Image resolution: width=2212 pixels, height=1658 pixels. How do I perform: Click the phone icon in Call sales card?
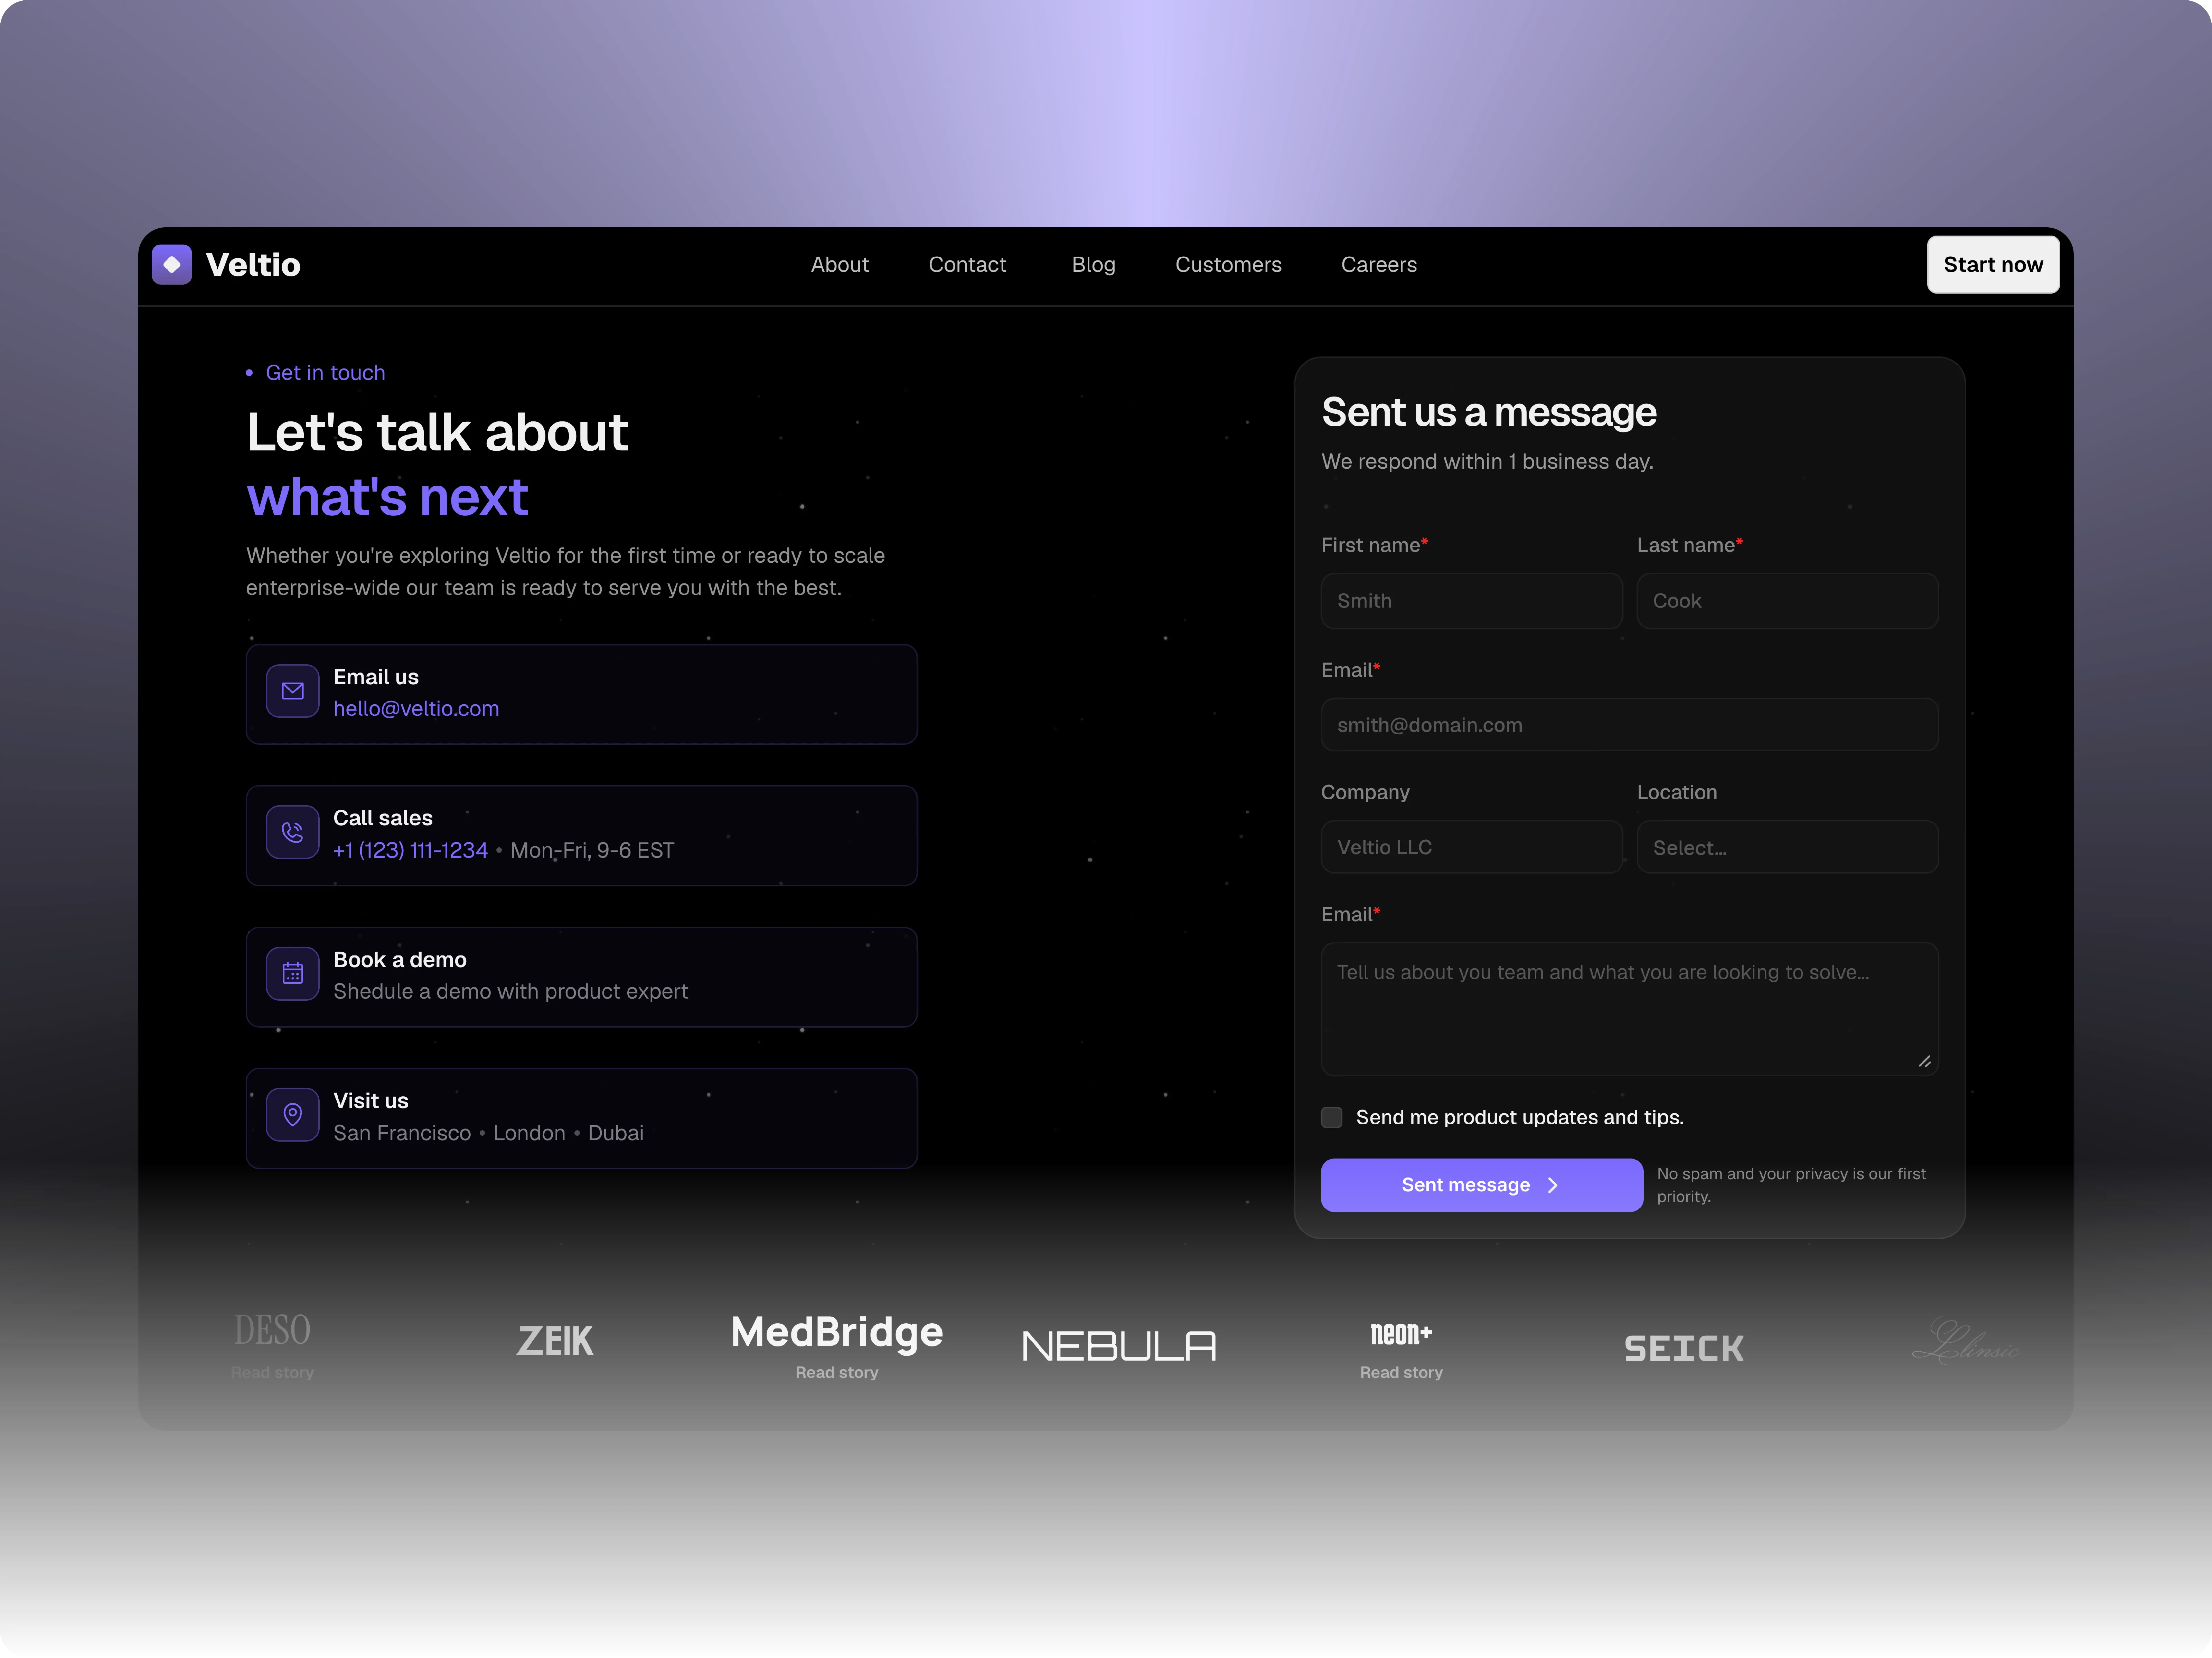point(293,832)
